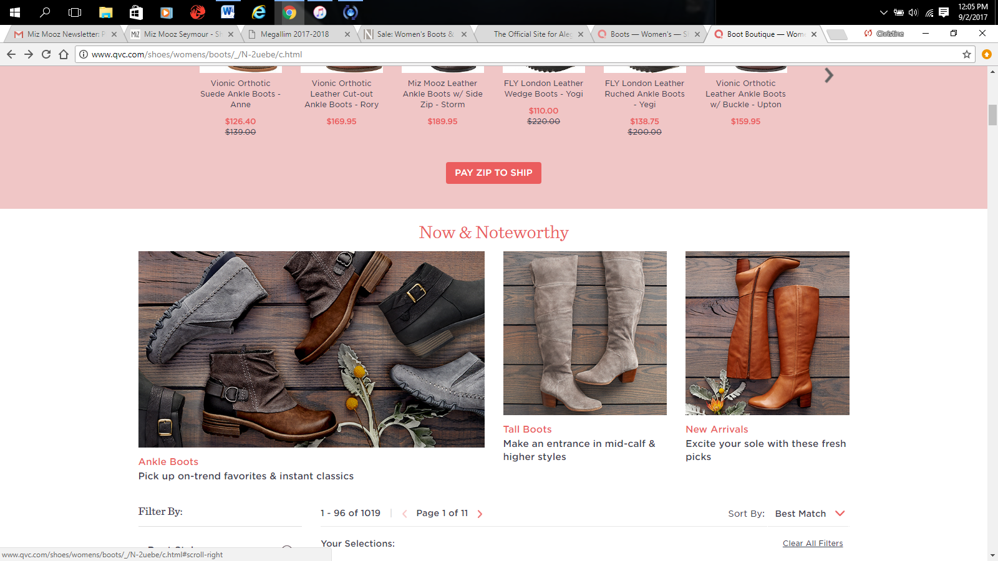Viewport: 998px width, 561px height.
Task: Bookmark this page with the star icon
Action: coord(967,54)
